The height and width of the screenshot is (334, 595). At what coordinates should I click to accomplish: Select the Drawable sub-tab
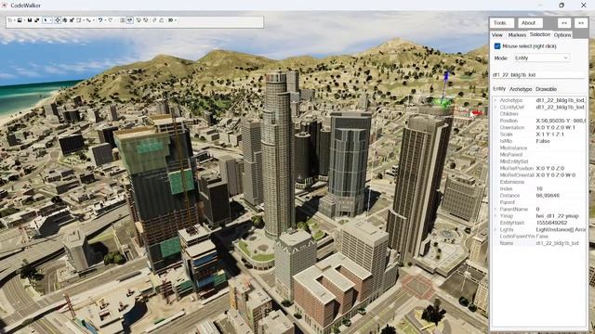click(546, 89)
